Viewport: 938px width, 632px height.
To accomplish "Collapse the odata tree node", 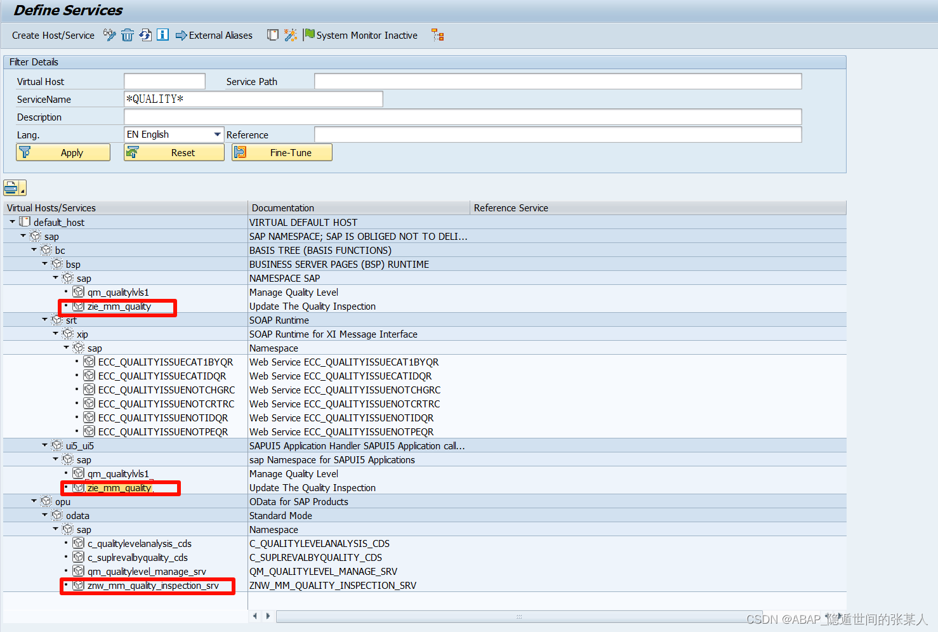I will tap(44, 515).
